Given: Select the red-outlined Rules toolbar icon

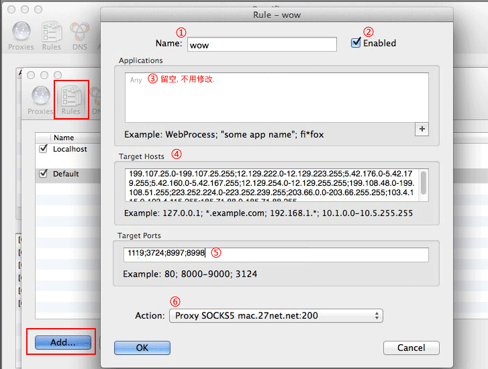Looking at the screenshot, I should tap(70, 99).
